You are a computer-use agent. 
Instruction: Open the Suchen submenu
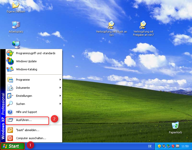pyautogui.click(x=20, y=104)
